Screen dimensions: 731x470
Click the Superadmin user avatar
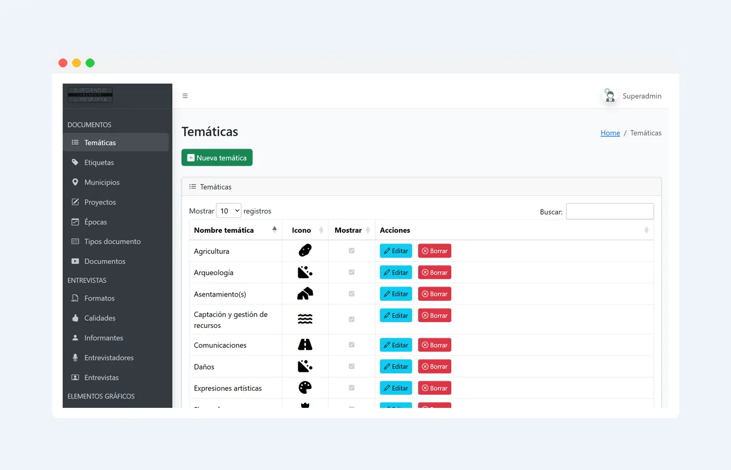click(609, 96)
